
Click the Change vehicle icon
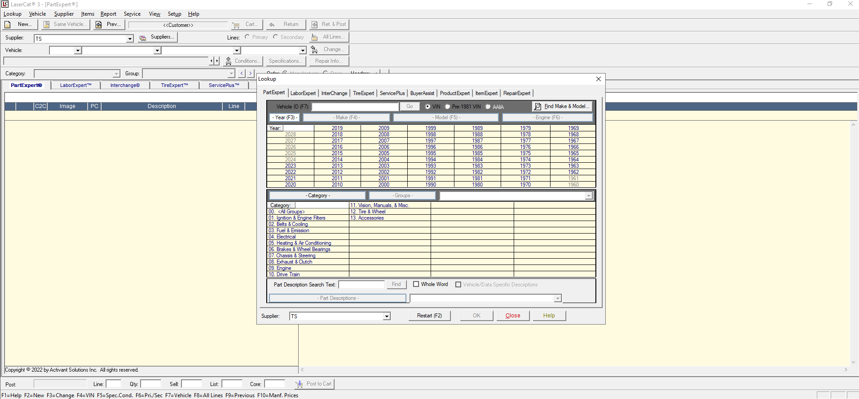pos(314,50)
